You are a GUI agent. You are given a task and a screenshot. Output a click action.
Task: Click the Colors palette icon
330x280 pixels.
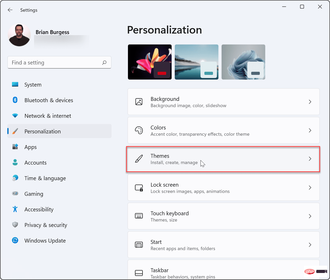[x=139, y=130]
